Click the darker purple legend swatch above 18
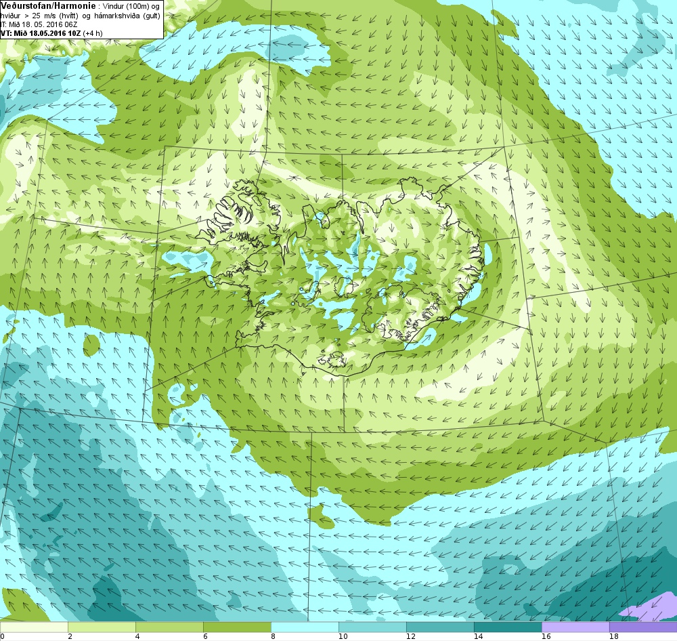The height and width of the screenshot is (641, 677). tap(643, 627)
